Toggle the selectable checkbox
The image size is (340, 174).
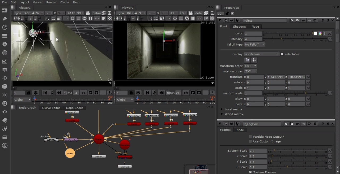(282, 54)
